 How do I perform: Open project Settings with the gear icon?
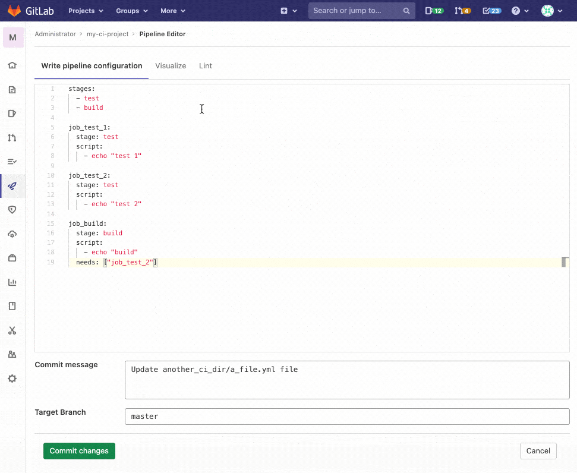12,378
